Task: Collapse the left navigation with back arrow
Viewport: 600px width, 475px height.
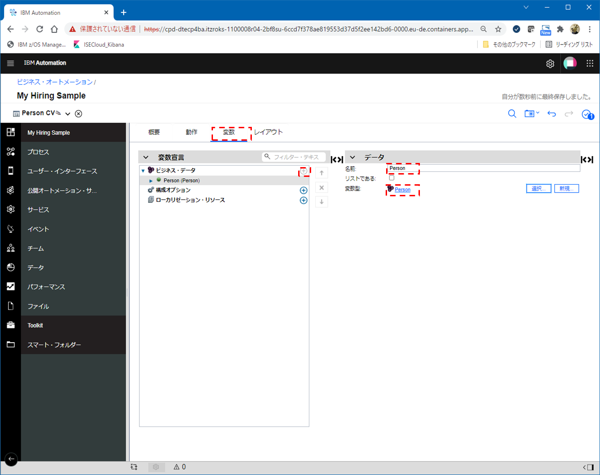Action: coord(11,459)
